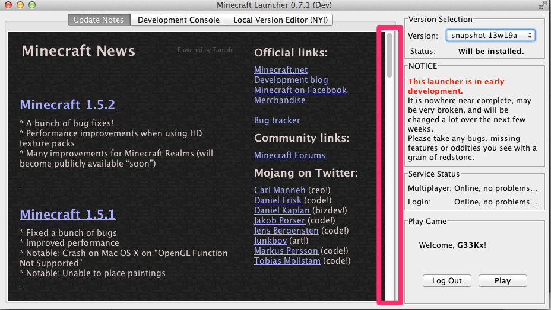This screenshot has width=551, height=310.
Task: Click the yellow minimize window button
Action: (20, 5)
